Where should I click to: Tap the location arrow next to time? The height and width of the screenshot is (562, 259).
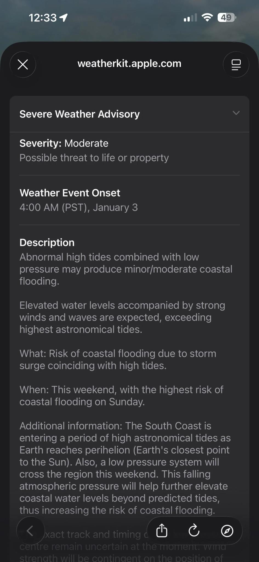click(x=64, y=18)
